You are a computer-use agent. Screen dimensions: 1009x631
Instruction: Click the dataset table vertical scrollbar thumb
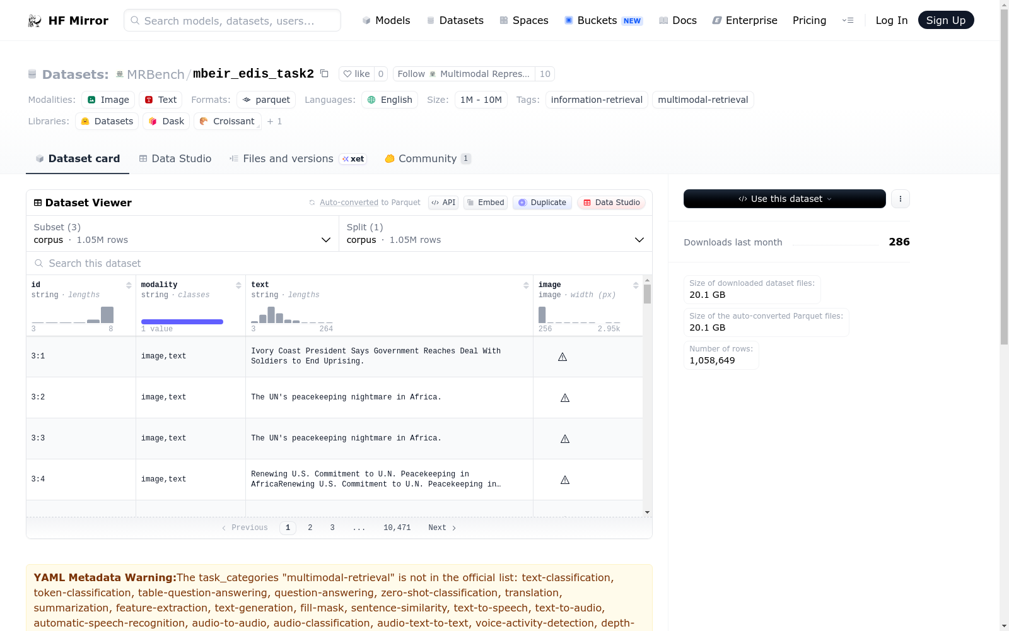click(647, 294)
